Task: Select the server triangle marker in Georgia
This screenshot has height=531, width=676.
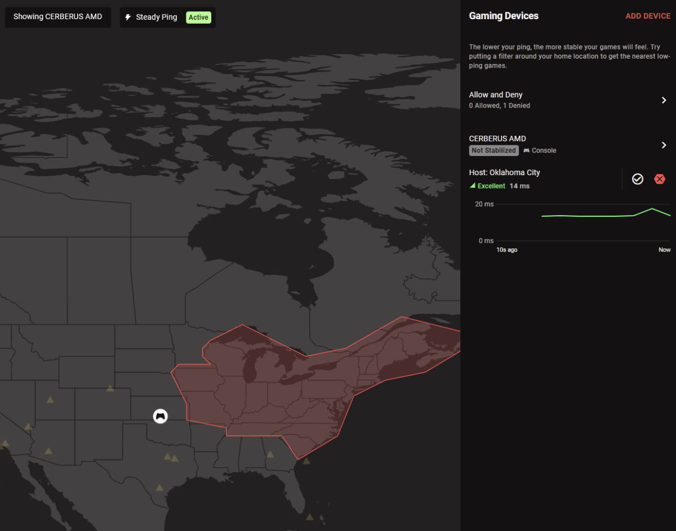Action: [270, 454]
